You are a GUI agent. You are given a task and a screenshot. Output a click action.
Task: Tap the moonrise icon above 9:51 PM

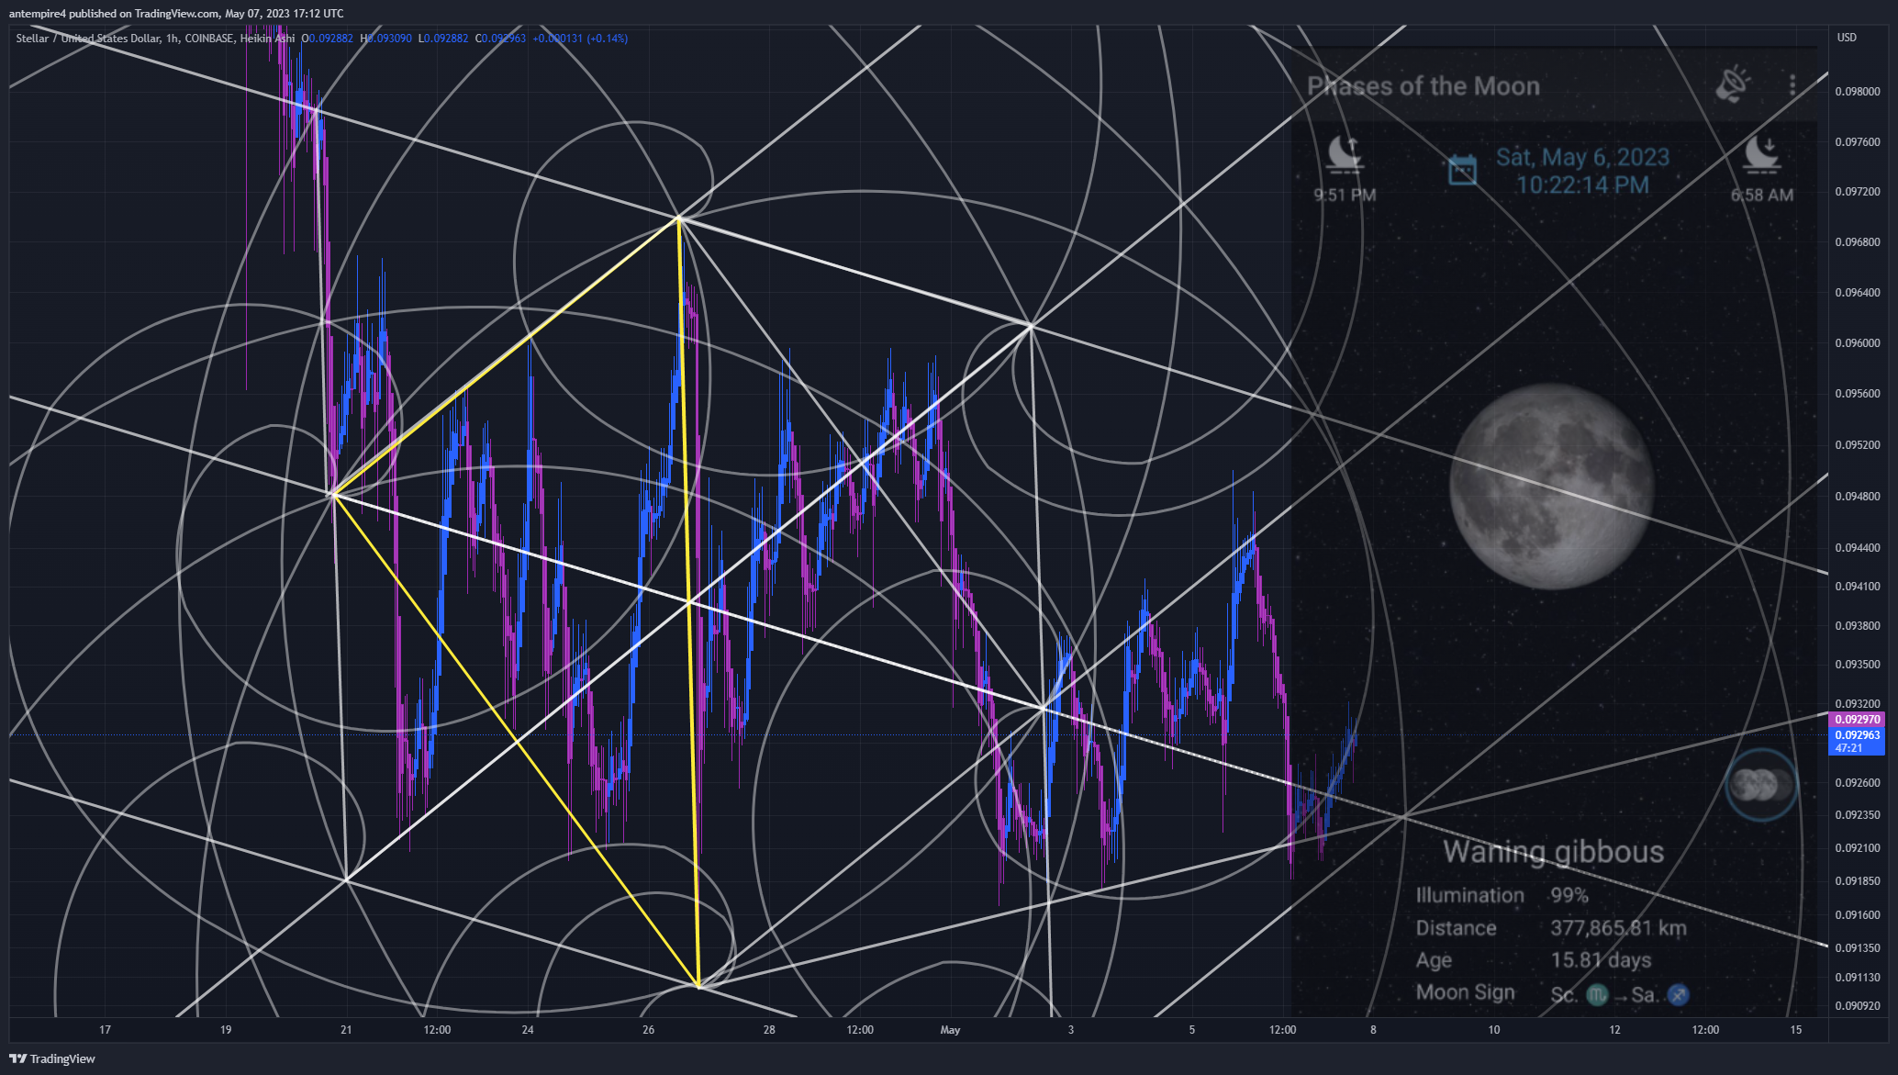[1345, 153]
